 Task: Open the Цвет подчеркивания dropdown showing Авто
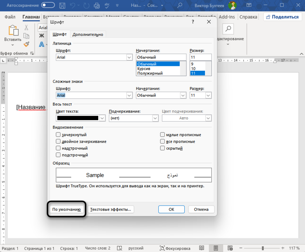[208, 118]
